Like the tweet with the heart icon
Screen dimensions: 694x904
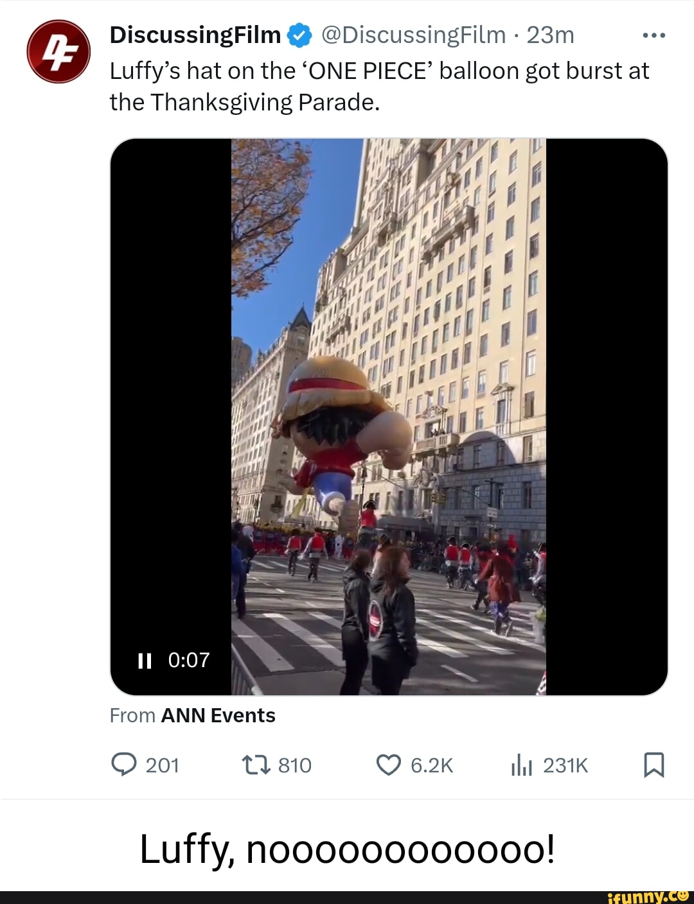[388, 765]
